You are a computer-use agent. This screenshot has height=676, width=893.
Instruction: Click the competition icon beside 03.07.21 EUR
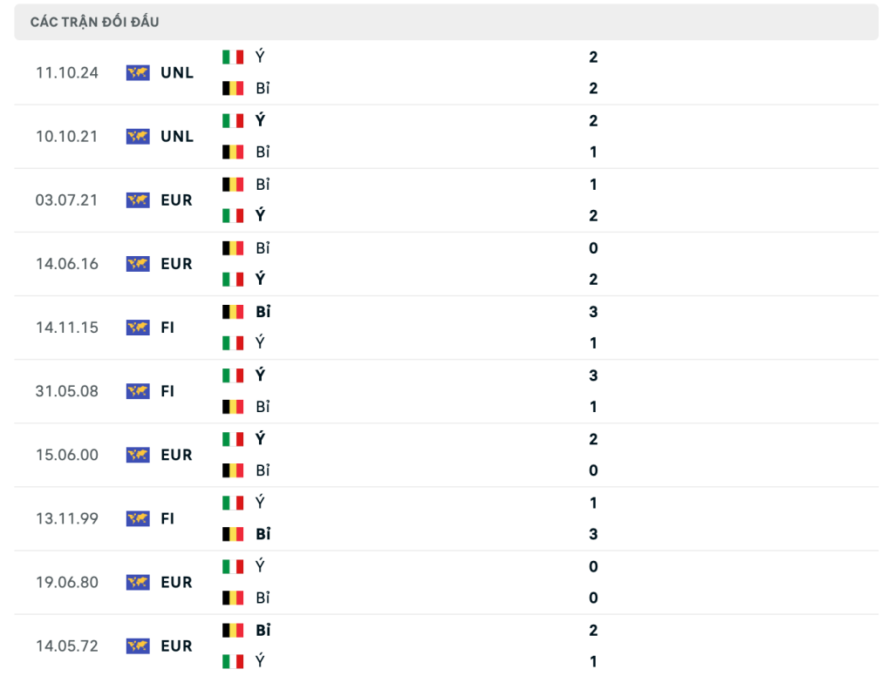pos(138,200)
